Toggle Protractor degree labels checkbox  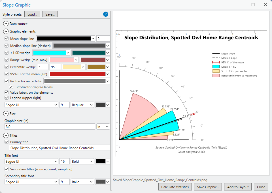(x=11, y=87)
